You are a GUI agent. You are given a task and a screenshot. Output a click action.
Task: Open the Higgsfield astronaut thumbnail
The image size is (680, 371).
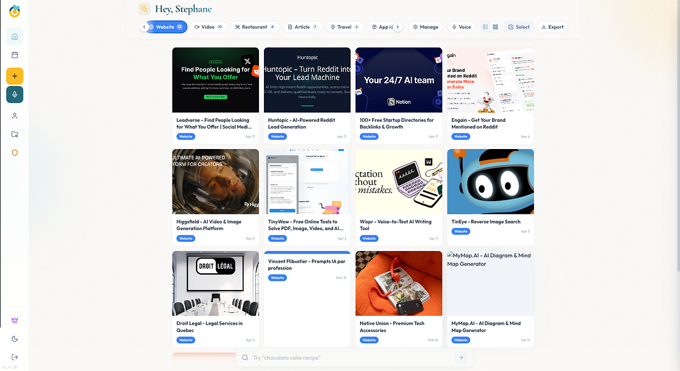[216, 181]
